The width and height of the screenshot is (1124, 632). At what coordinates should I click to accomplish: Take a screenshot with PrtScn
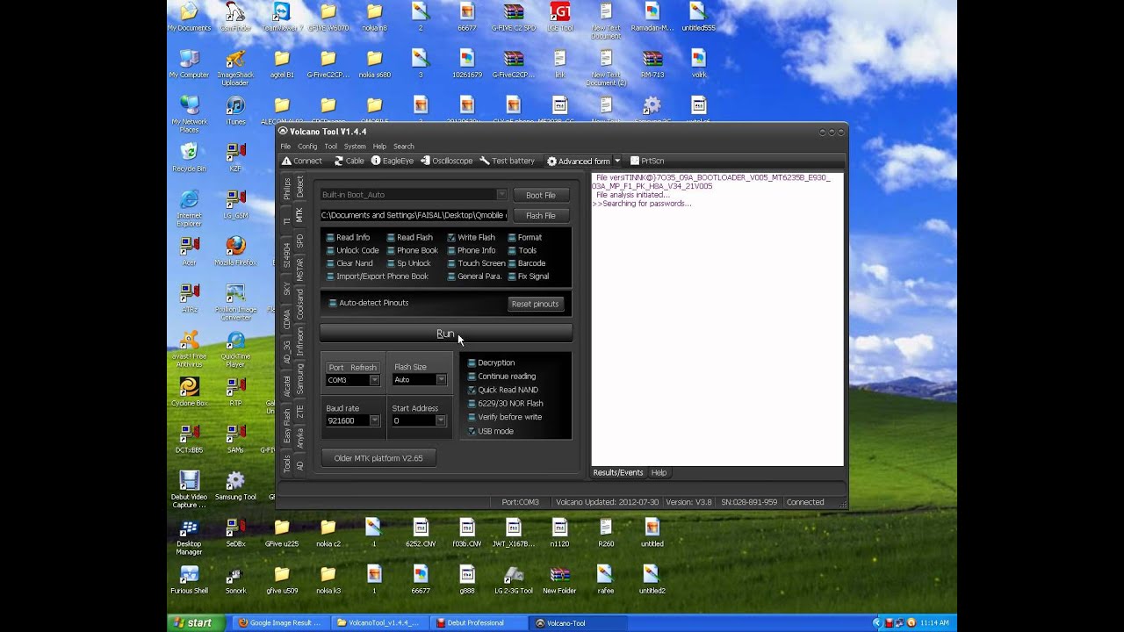tap(647, 161)
